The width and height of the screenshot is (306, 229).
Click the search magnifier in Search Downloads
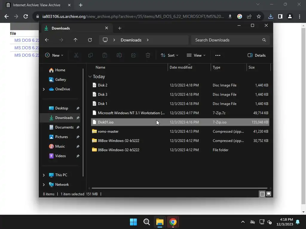[x=264, y=40]
